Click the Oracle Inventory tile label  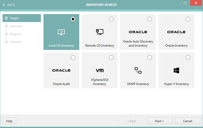pyautogui.click(x=176, y=46)
